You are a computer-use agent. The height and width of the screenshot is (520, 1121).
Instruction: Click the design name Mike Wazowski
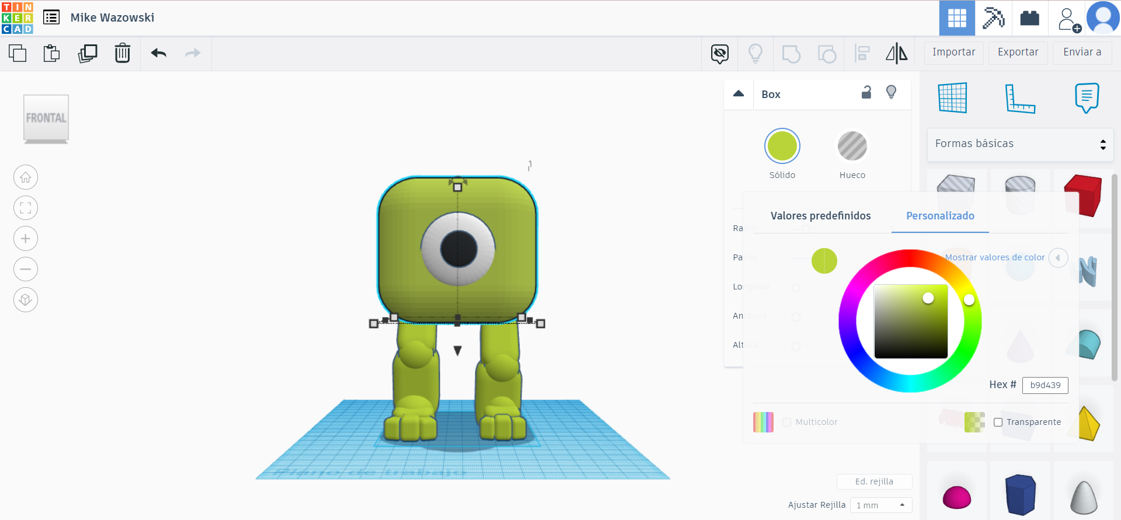113,18
